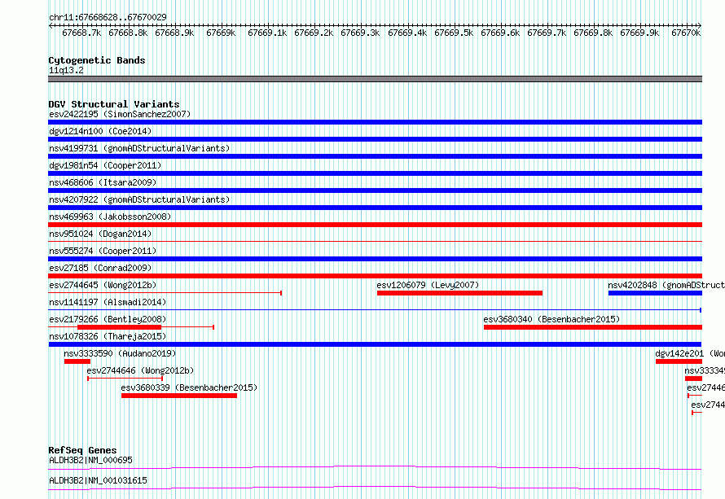
Task: Click the nsv555274 (Cooper2011) label
Action: 103,251
